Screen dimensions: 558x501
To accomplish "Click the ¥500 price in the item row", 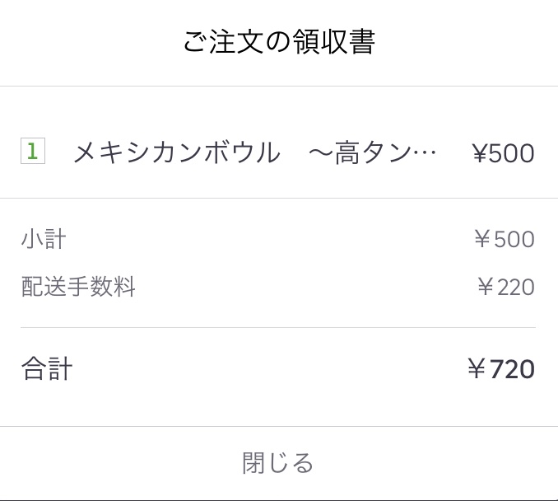I will point(503,153).
